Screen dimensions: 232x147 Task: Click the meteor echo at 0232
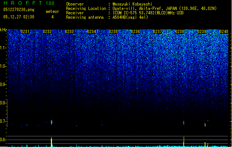(x=52, y=122)
